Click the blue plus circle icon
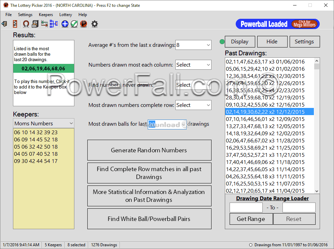Screen dimensions: 334x249 click(x=65, y=24)
